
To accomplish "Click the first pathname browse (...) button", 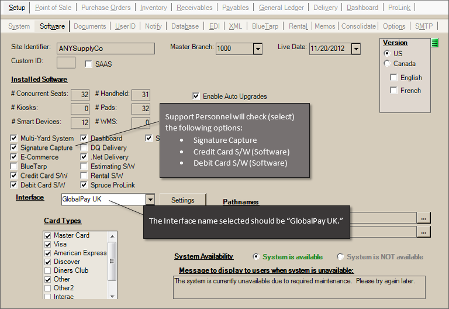I will (x=423, y=218).
